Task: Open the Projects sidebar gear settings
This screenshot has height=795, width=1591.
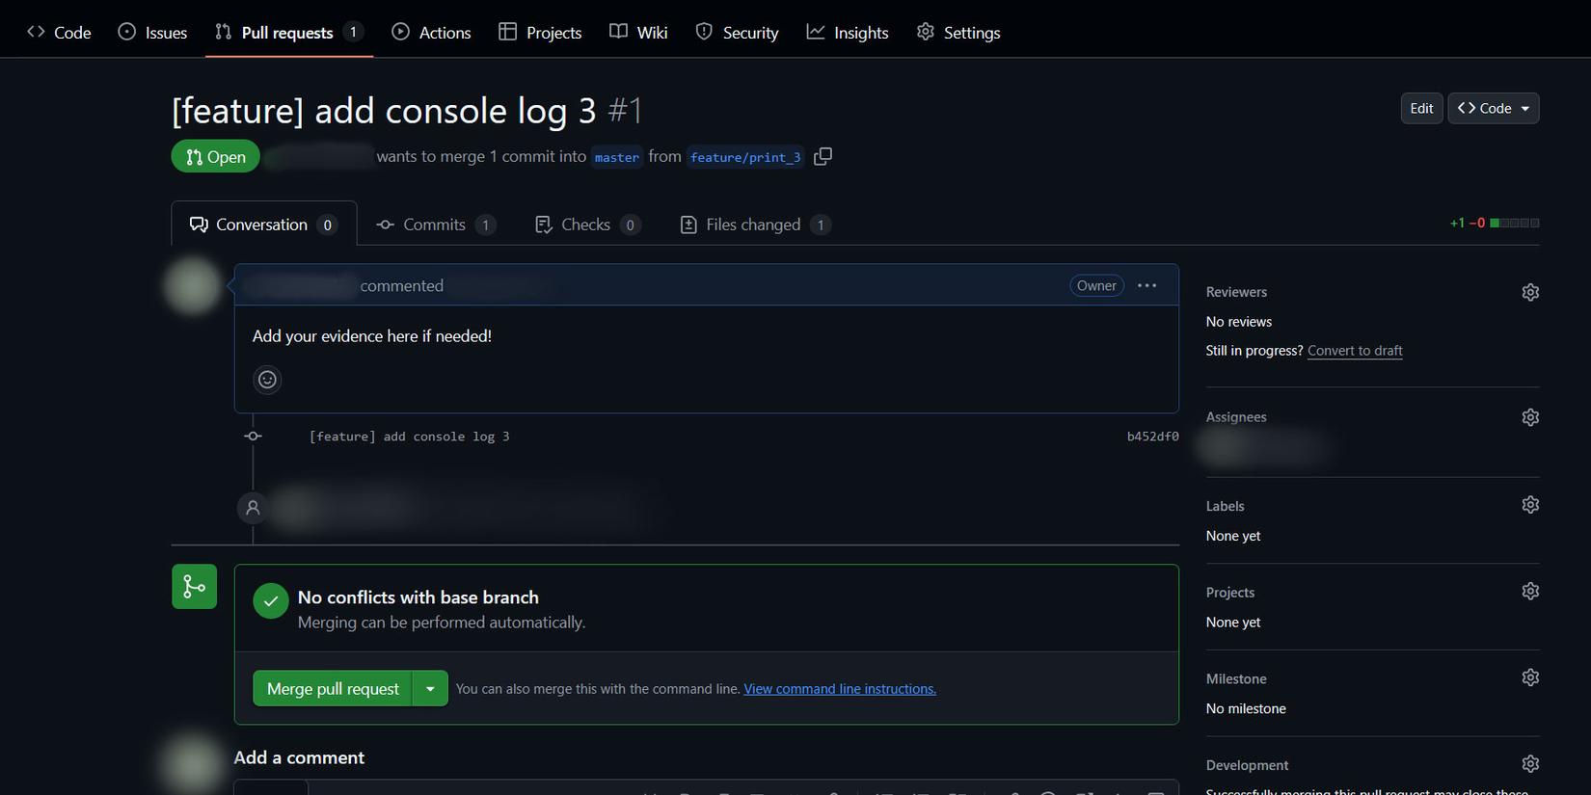Action: point(1530,591)
